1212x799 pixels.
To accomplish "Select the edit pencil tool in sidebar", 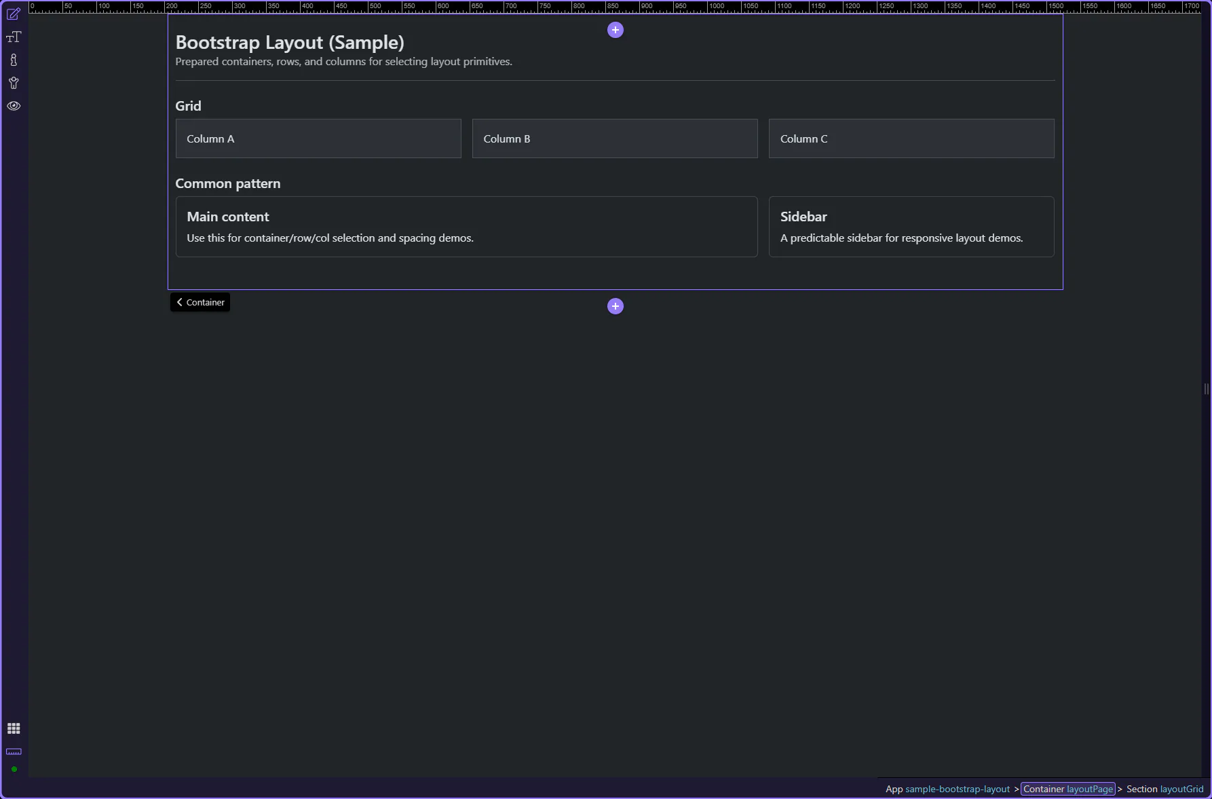I will (x=14, y=14).
